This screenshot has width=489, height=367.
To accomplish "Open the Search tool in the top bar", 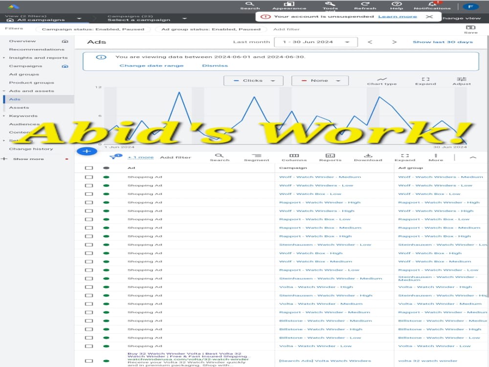I will (x=250, y=5).
